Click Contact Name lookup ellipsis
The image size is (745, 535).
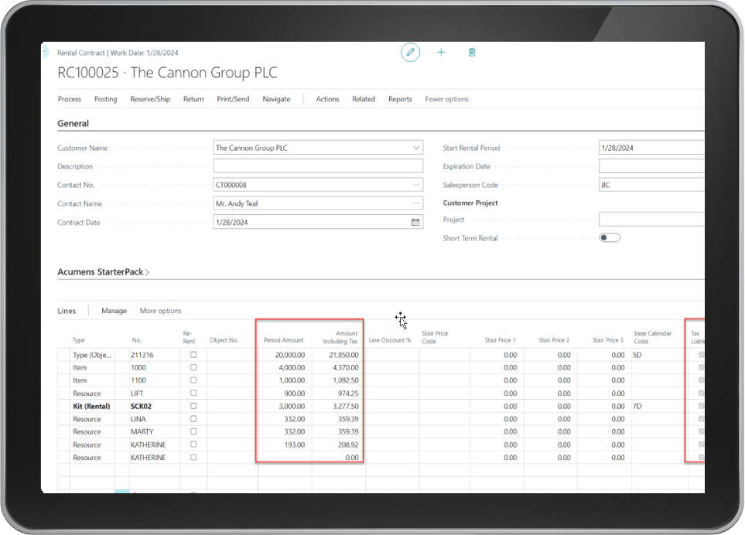click(x=416, y=203)
